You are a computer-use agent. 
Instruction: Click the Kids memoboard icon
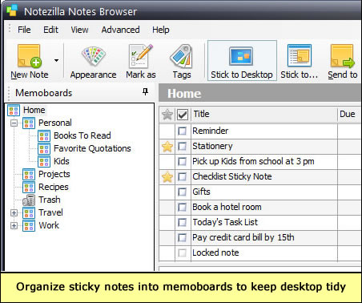[44, 162]
